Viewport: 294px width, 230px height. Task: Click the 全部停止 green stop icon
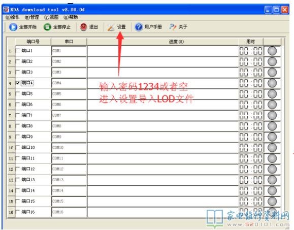tap(47, 27)
